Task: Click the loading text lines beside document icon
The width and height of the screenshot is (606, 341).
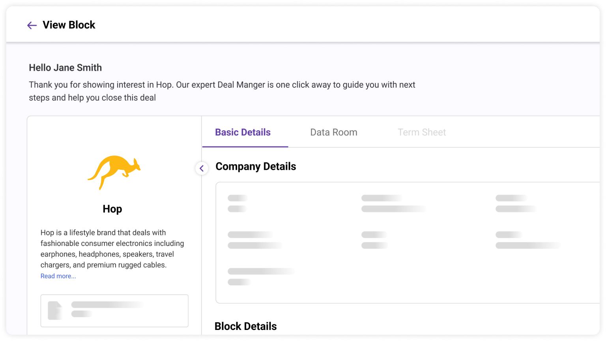Action: tap(107, 309)
